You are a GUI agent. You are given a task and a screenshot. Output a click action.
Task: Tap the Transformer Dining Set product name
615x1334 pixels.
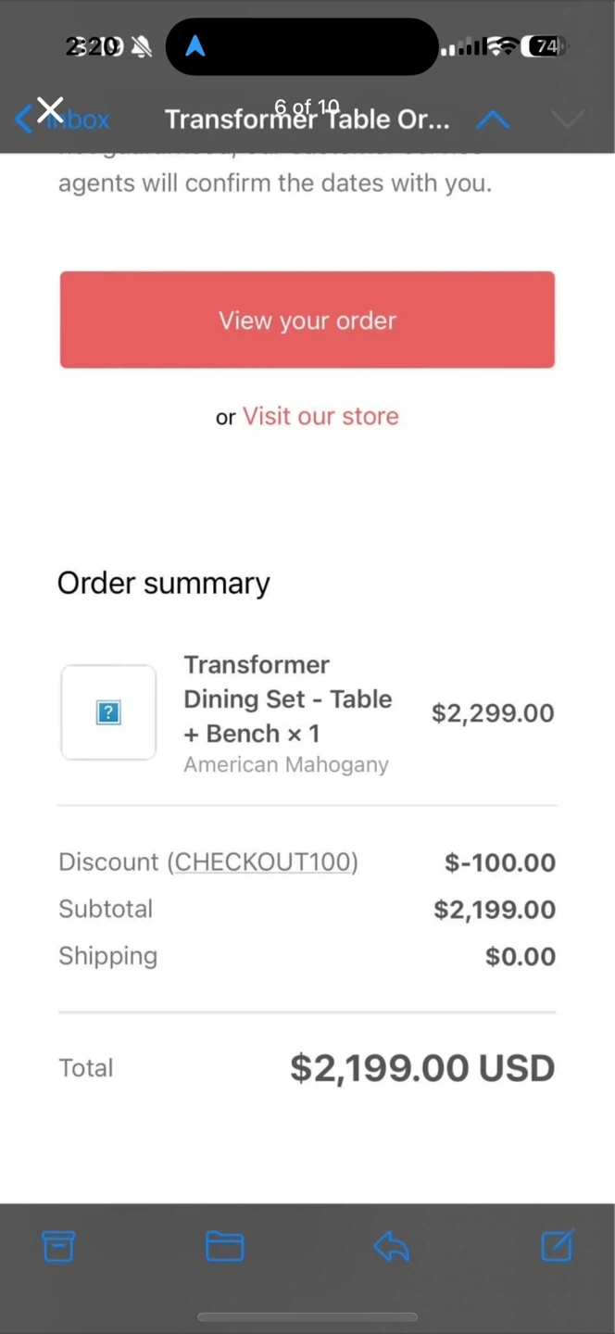point(287,698)
